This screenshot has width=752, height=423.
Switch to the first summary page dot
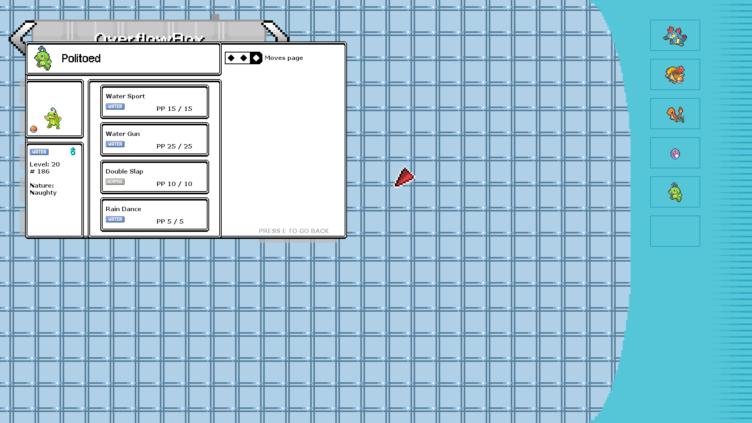pos(231,58)
